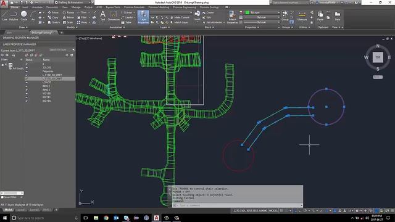395x222 pixels.
Task: Activate the Trim command
Action: coord(82,12)
